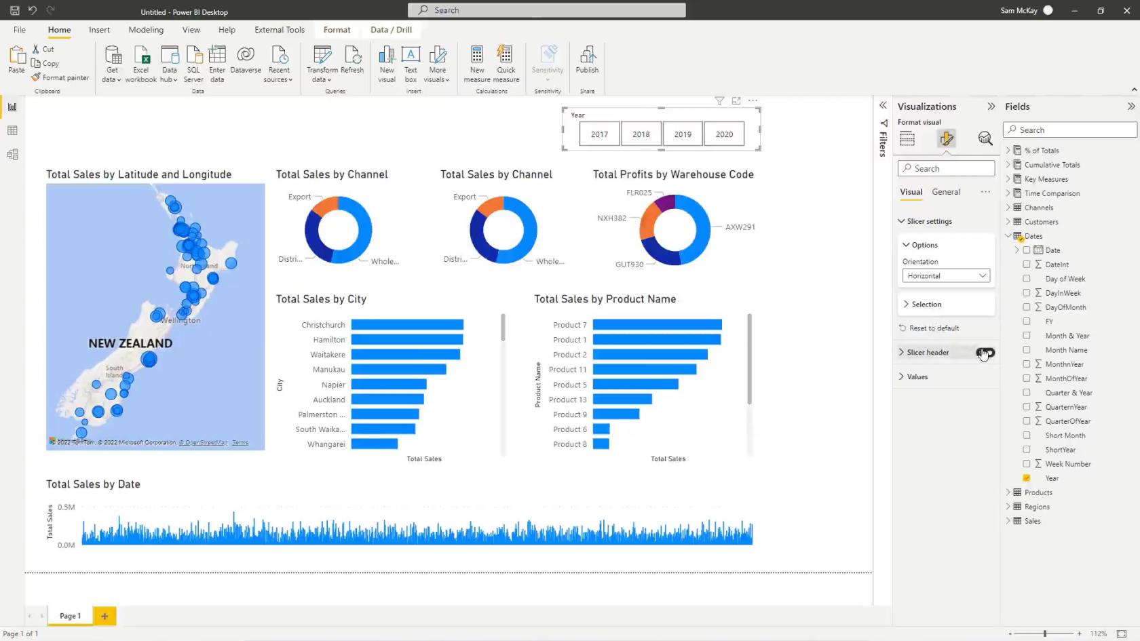Open the Analytics magnifier icon
Screen dimensions: 1140x641
point(985,139)
